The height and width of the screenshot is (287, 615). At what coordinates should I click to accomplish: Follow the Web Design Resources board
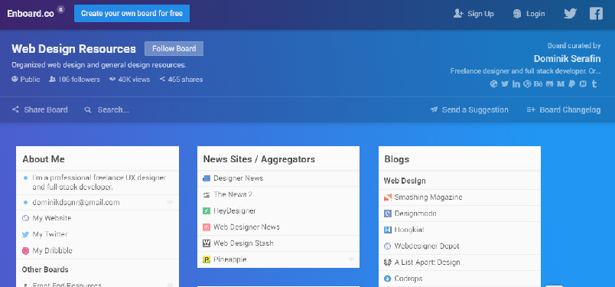point(174,49)
